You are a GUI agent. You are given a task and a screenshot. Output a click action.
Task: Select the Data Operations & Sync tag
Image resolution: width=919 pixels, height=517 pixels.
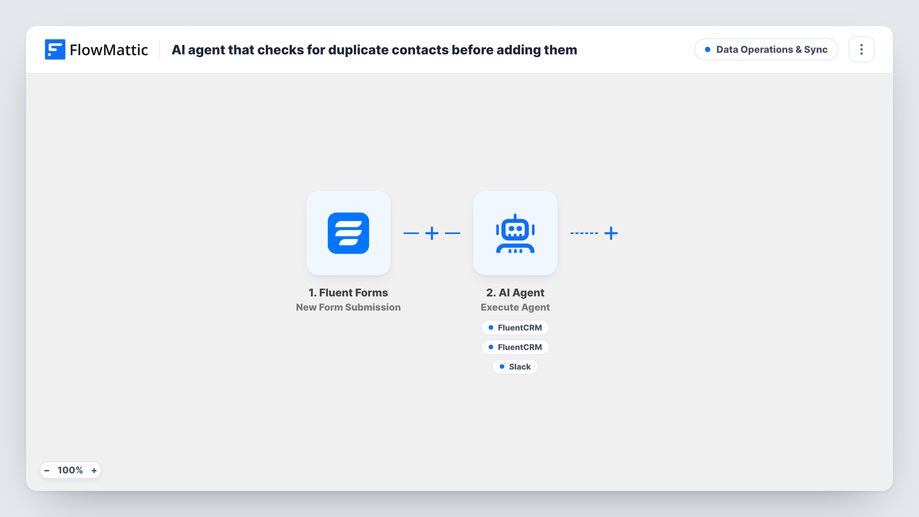(x=766, y=49)
